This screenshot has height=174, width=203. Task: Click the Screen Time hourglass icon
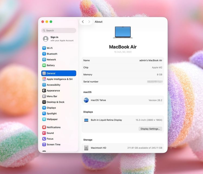pyautogui.click(x=44, y=145)
